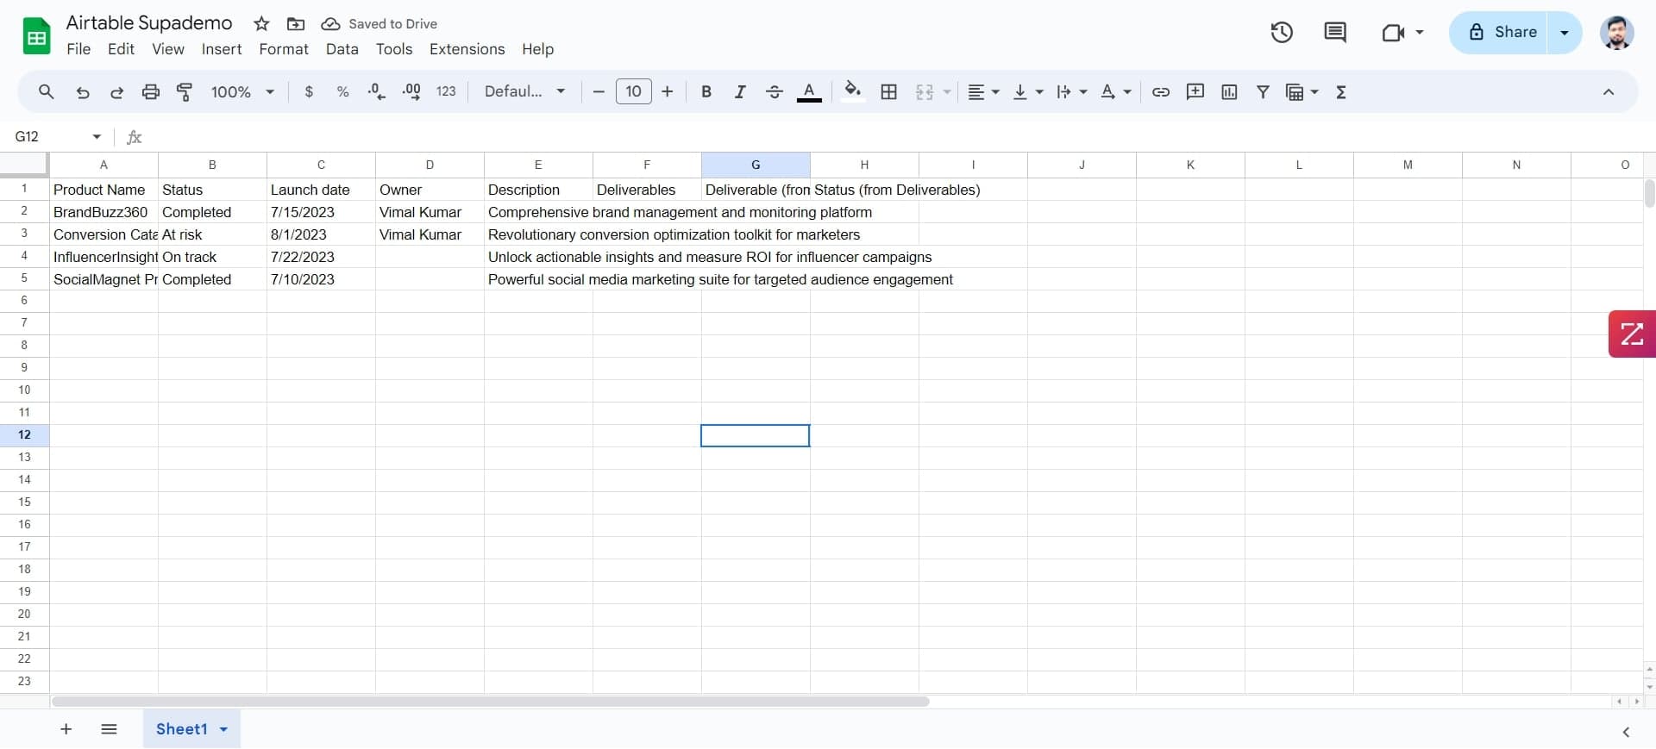Open the Insert menu

tap(222, 49)
